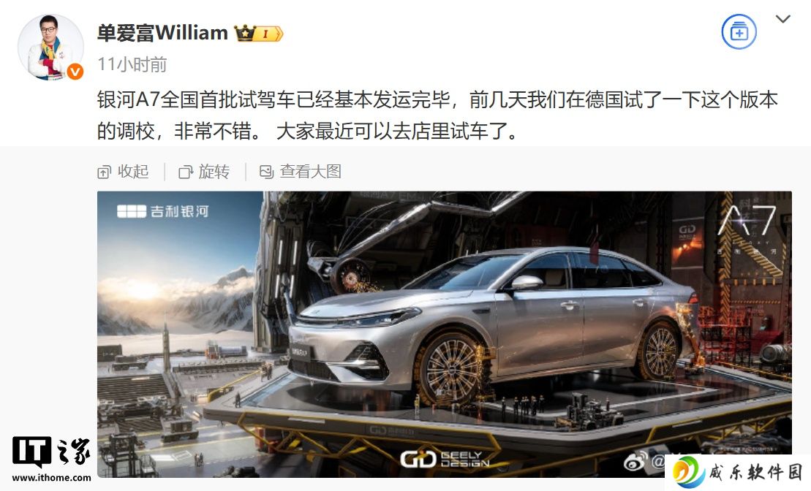Click the Weibo watermark eye logo
Image resolution: width=811 pixels, height=491 pixels.
[x=635, y=460]
